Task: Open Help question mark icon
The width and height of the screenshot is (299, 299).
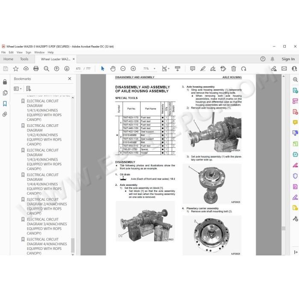Action: tap(263, 59)
